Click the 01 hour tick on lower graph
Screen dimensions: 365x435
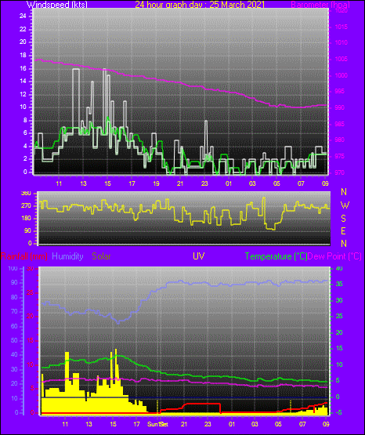pos(232,424)
